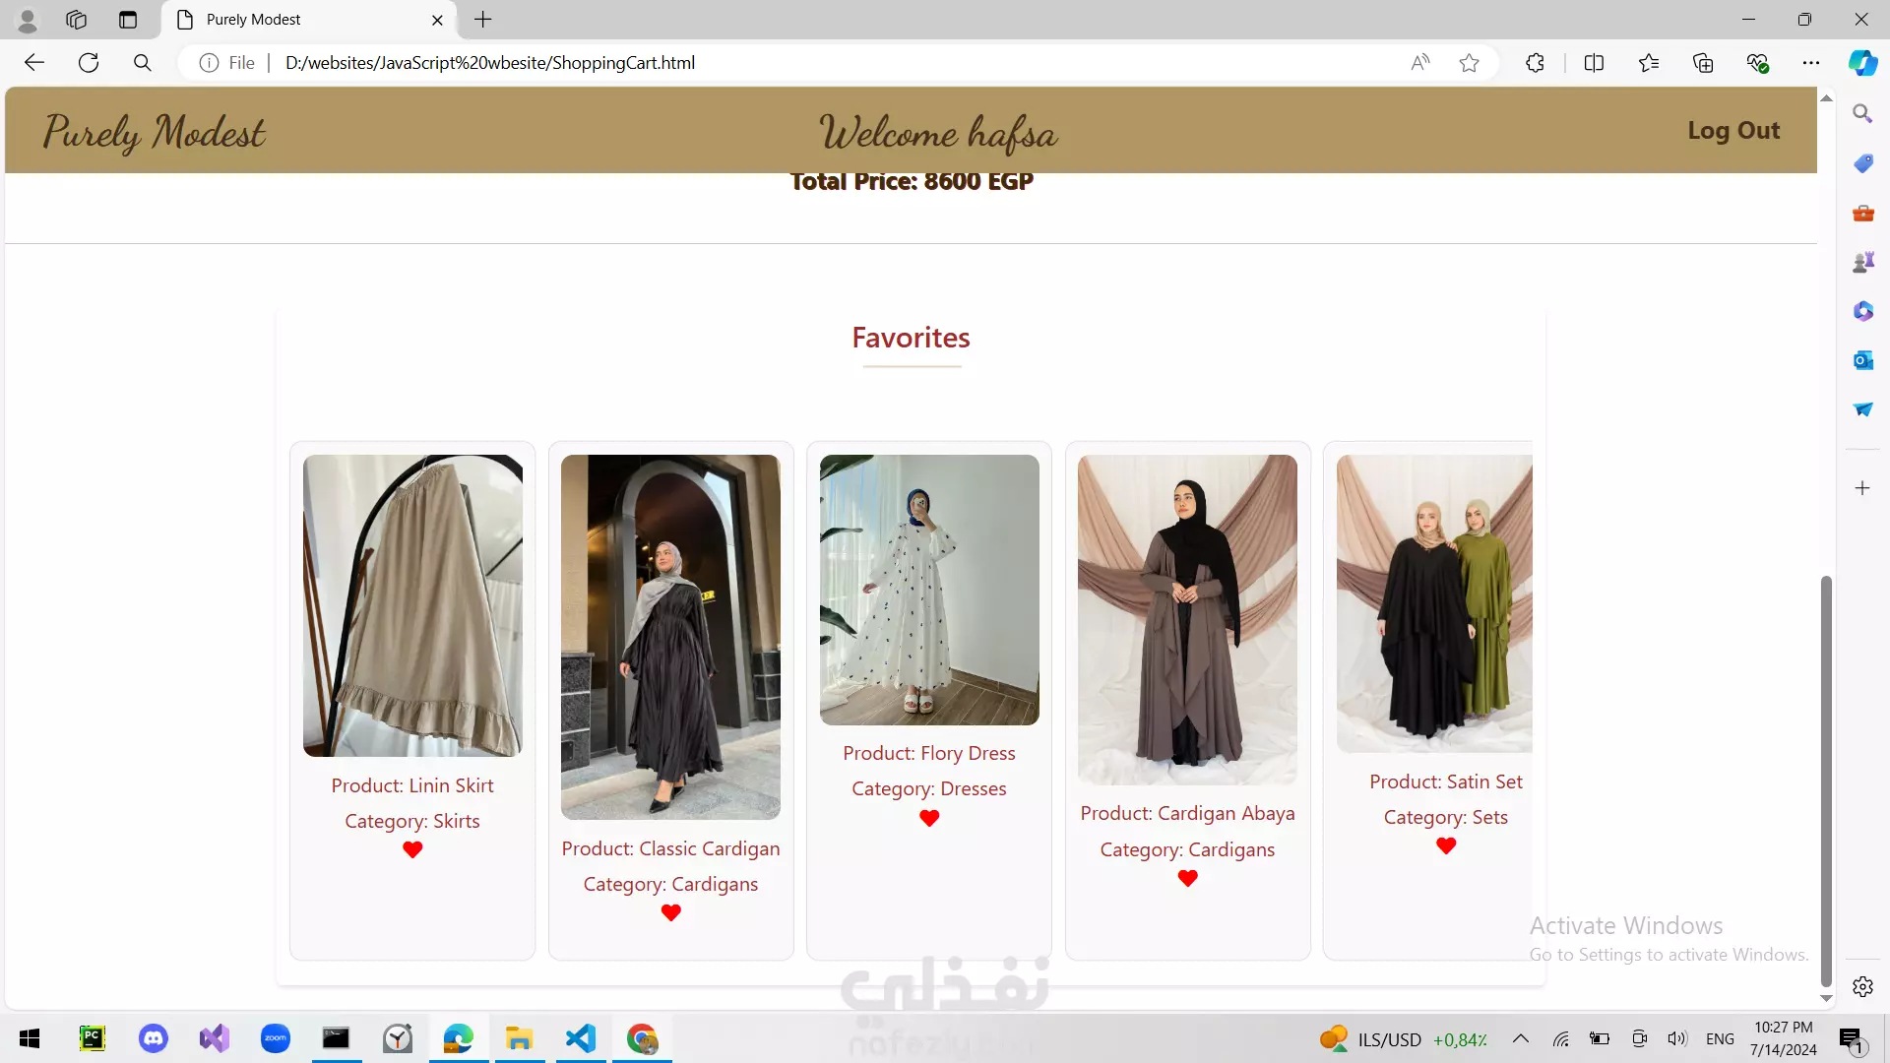Open Settings and more menu
This screenshot has width=1890, height=1063.
tap(1811, 63)
